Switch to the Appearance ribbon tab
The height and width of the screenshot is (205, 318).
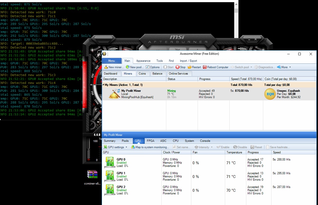coord(143,61)
